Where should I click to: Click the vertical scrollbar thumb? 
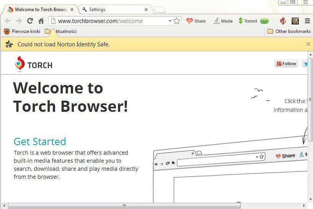click(310, 100)
